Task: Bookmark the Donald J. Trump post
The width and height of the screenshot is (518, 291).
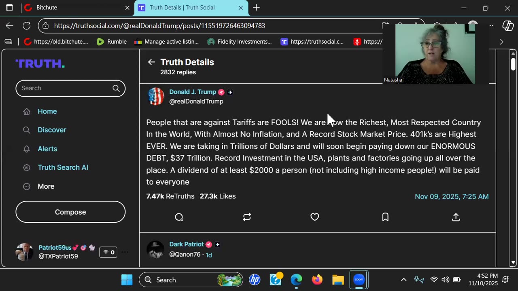Action: (x=385, y=217)
